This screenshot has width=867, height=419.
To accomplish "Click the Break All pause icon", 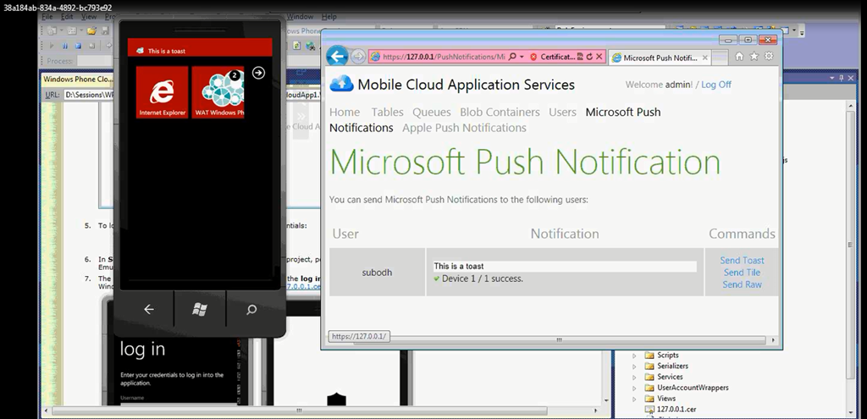I will click(65, 46).
